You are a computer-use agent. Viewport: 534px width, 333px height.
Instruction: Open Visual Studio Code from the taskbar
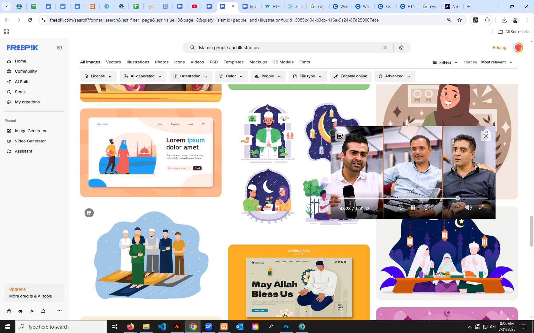pos(162,327)
